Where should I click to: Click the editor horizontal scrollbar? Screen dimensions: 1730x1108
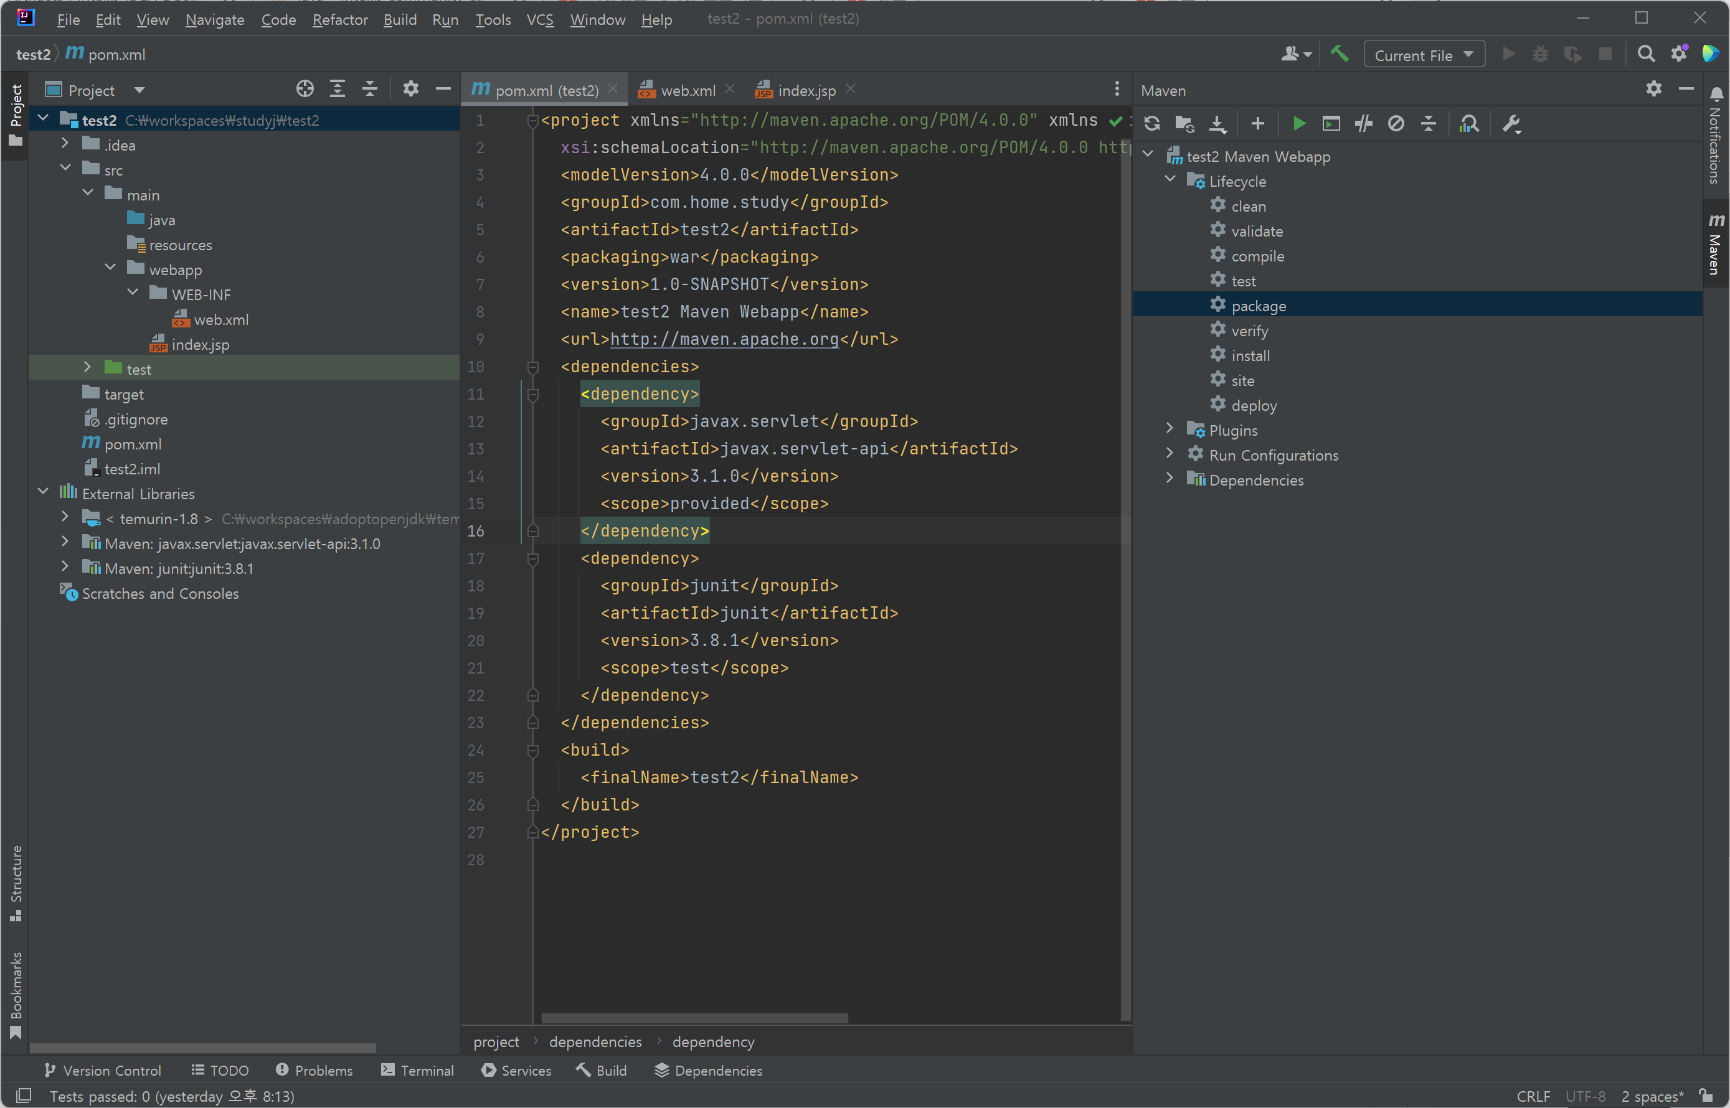coord(694,1018)
